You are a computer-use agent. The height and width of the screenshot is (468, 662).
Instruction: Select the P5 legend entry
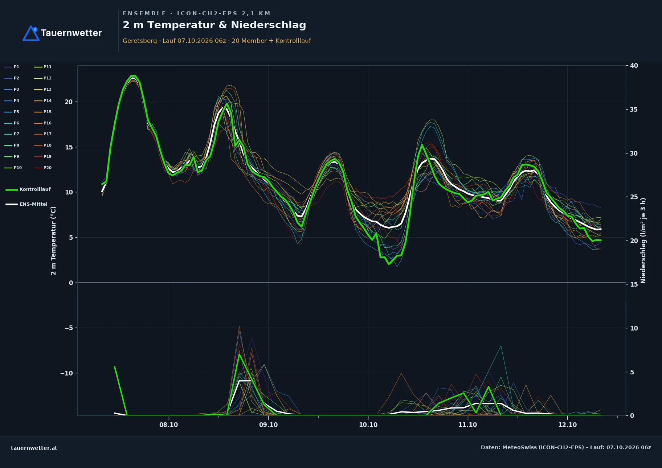pos(12,112)
